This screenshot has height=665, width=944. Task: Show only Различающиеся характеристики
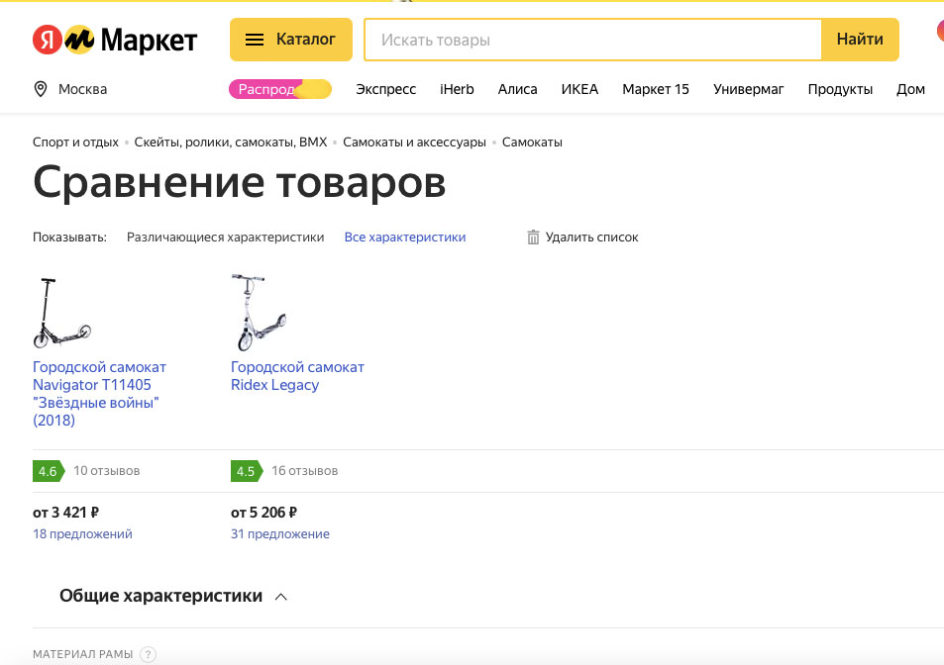pos(225,237)
